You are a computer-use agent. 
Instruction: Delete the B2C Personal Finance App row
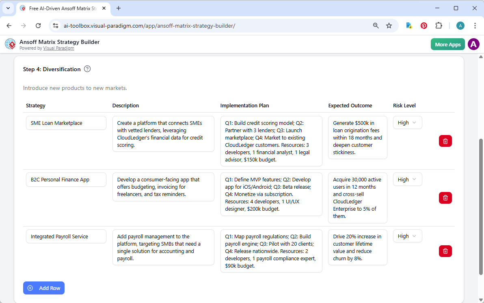[445, 198]
